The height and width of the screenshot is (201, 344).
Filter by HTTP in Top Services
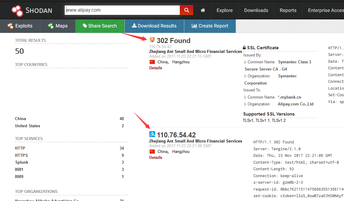20,148
